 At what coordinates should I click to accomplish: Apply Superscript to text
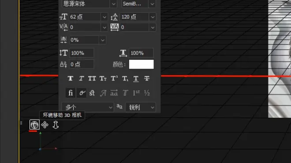(114, 79)
